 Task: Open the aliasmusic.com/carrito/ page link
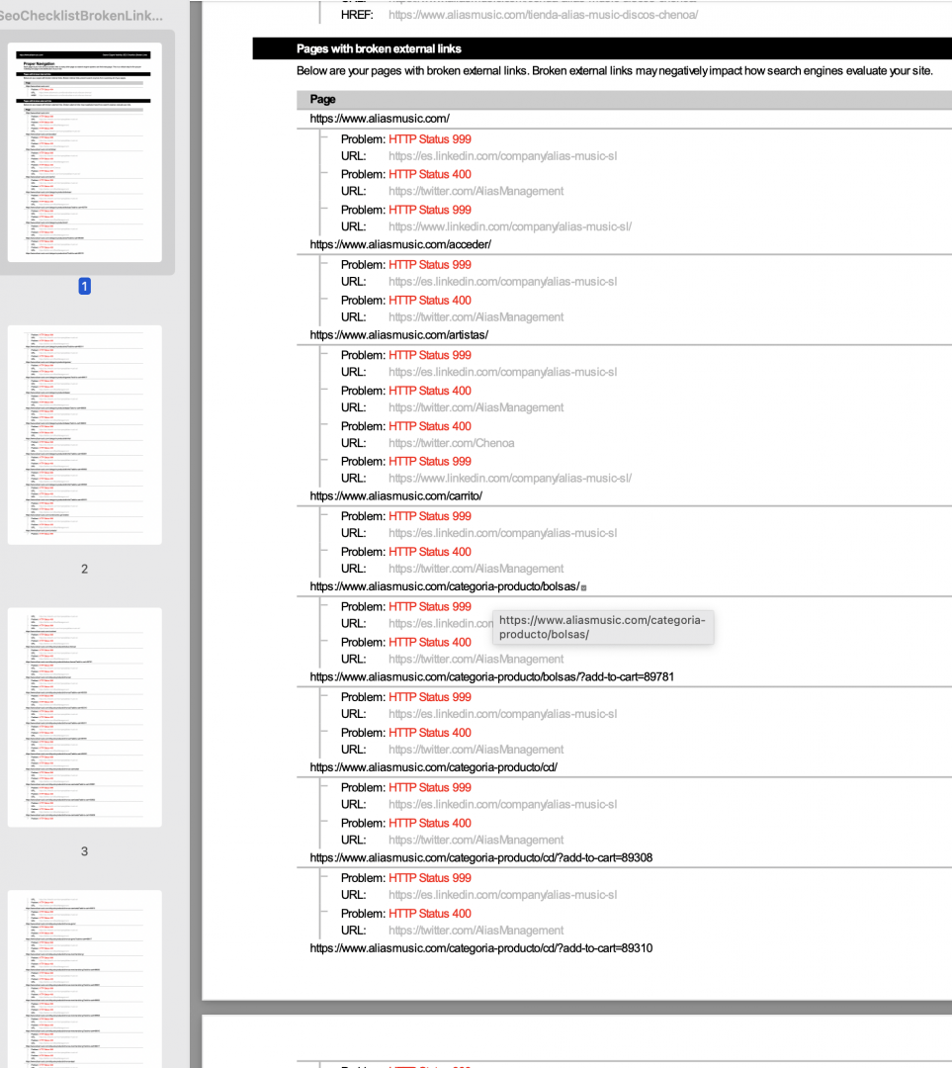(395, 495)
